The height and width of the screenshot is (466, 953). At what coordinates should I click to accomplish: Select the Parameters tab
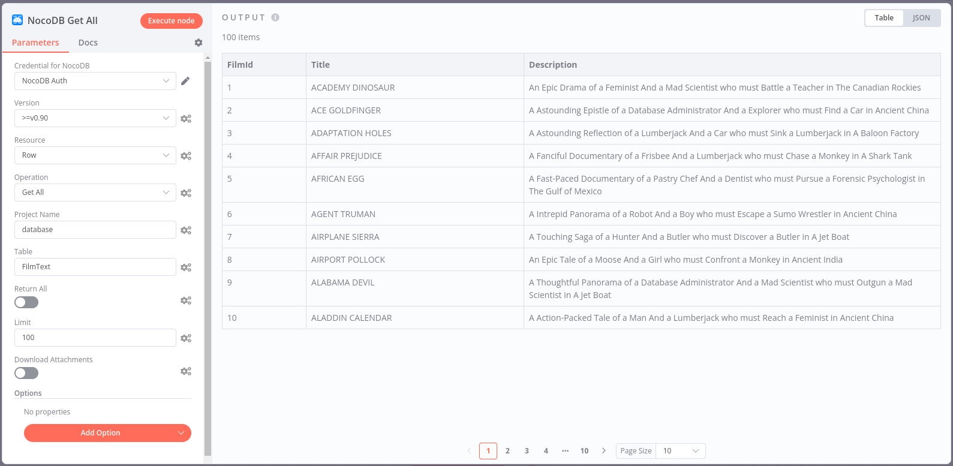click(x=35, y=43)
